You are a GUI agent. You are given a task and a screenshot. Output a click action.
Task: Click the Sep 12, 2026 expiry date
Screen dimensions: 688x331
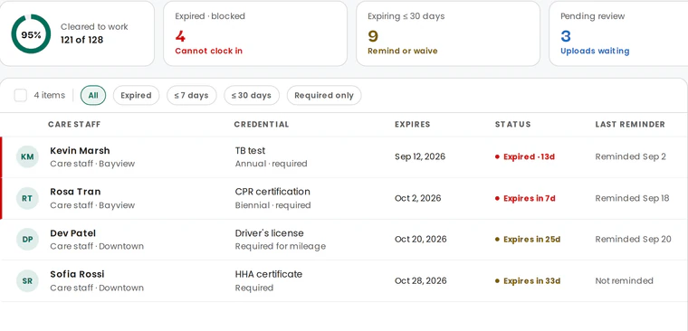coord(420,156)
